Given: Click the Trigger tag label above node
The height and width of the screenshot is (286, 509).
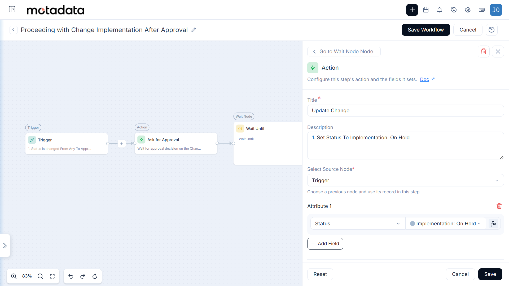Looking at the screenshot, I should [x=33, y=127].
